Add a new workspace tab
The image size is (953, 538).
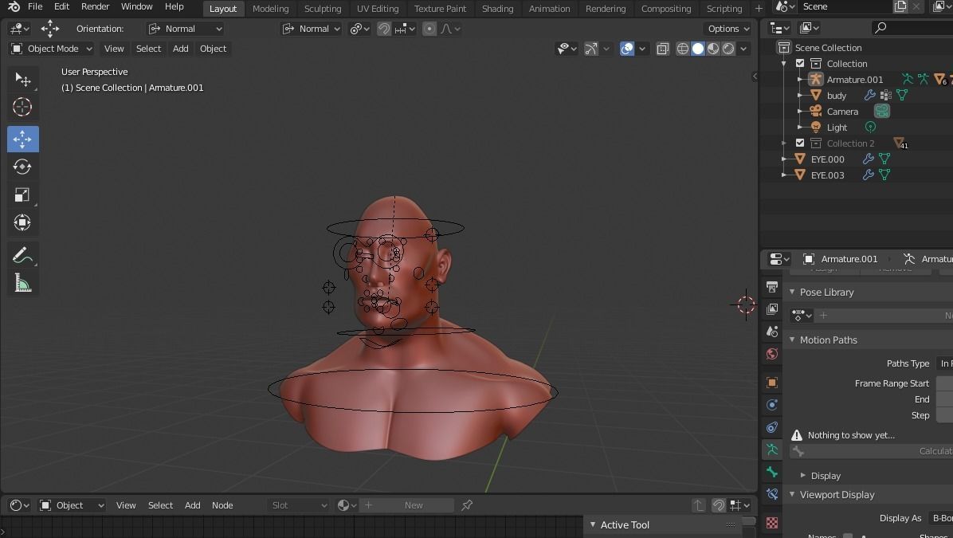tap(759, 9)
